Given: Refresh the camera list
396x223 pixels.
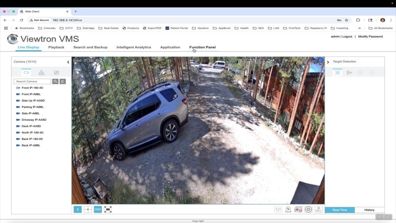Looking at the screenshot, I should click(x=63, y=81).
